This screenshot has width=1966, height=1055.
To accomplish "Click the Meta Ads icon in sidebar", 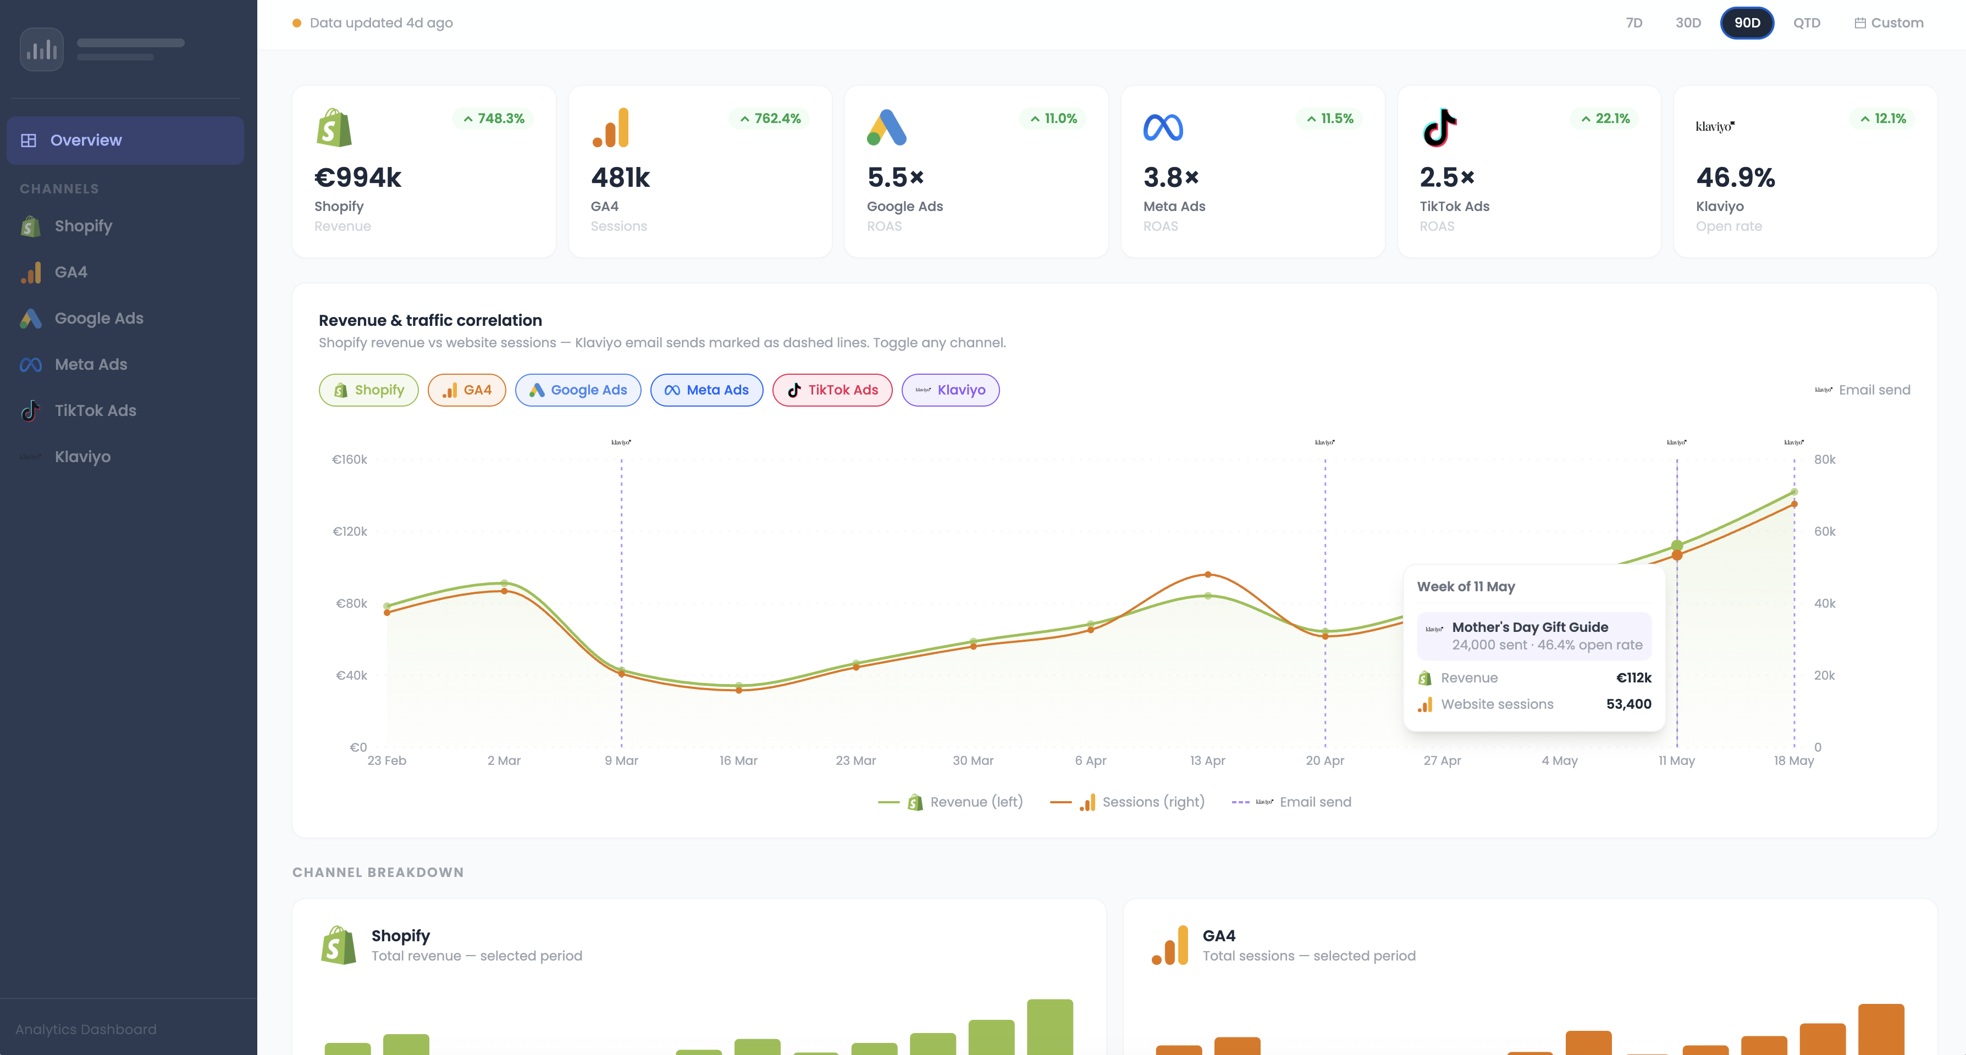I will (x=31, y=365).
